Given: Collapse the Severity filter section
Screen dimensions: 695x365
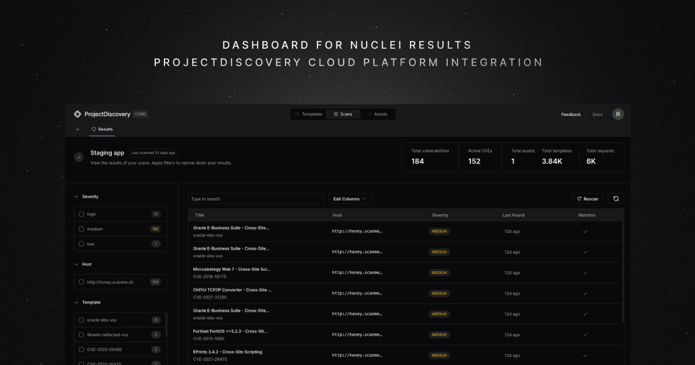Looking at the screenshot, I should 76,197.
